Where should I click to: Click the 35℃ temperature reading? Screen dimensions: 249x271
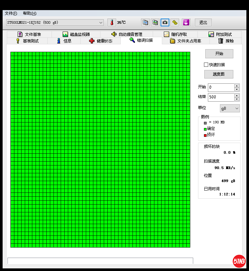pos(121,22)
